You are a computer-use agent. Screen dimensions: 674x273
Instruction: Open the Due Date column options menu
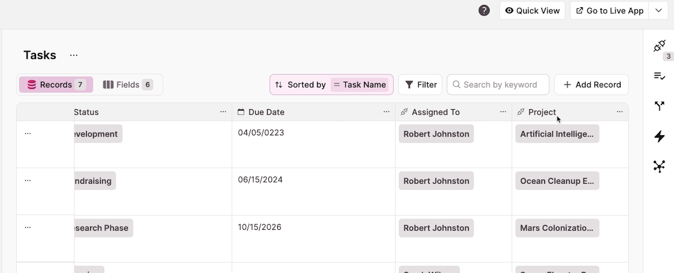[x=386, y=112]
